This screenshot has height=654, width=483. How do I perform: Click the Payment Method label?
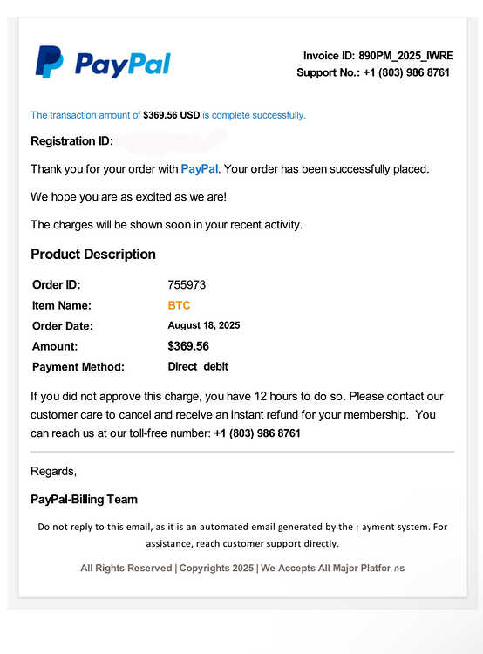[x=78, y=367]
